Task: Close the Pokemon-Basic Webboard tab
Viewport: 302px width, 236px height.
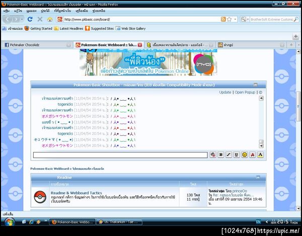Action: click(x=140, y=45)
